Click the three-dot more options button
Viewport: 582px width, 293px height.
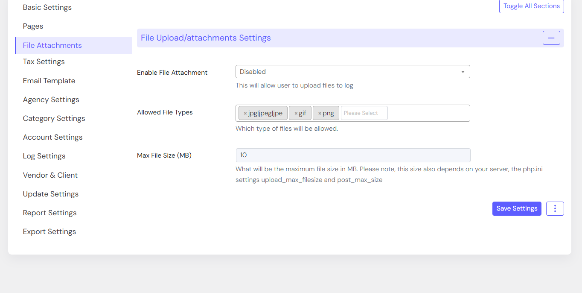(555, 208)
